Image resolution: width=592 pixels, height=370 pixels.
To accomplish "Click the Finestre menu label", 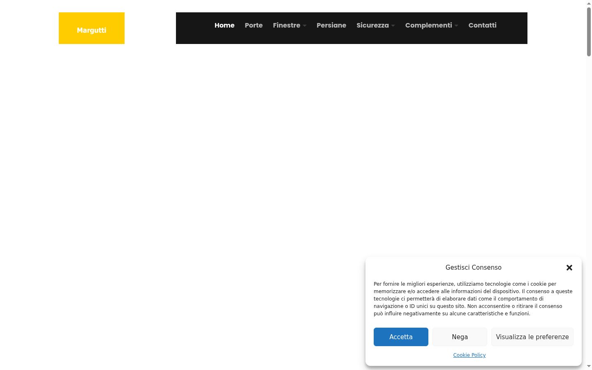I will pos(287,25).
